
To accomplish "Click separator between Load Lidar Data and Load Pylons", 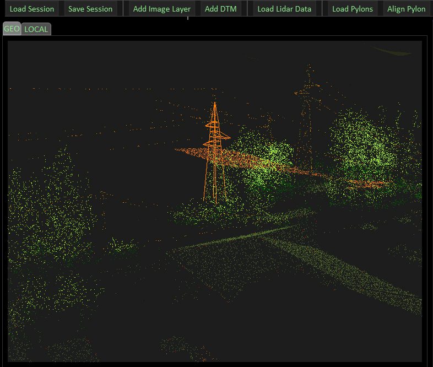I will [x=324, y=9].
